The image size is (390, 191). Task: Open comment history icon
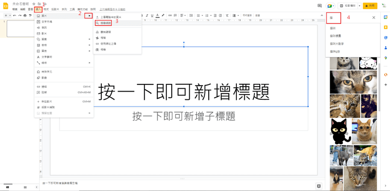coord(320,6)
